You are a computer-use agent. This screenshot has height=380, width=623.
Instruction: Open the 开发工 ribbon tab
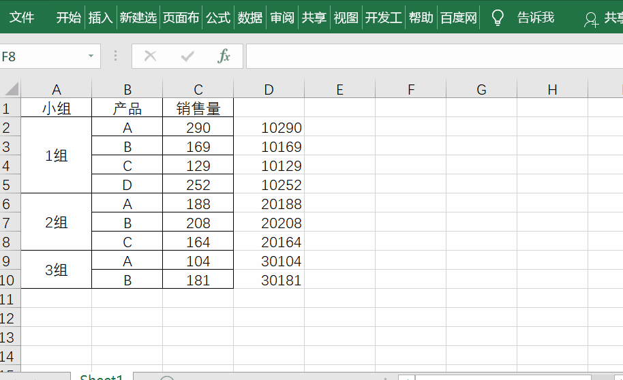click(x=384, y=18)
